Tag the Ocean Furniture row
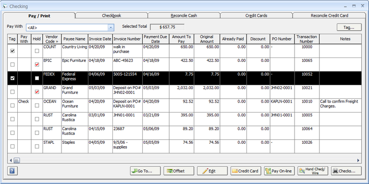The image size is (369, 184). pos(12,105)
